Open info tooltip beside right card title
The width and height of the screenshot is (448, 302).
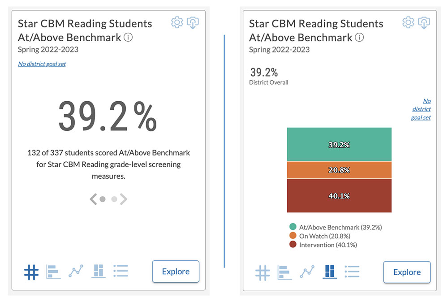pos(359,38)
